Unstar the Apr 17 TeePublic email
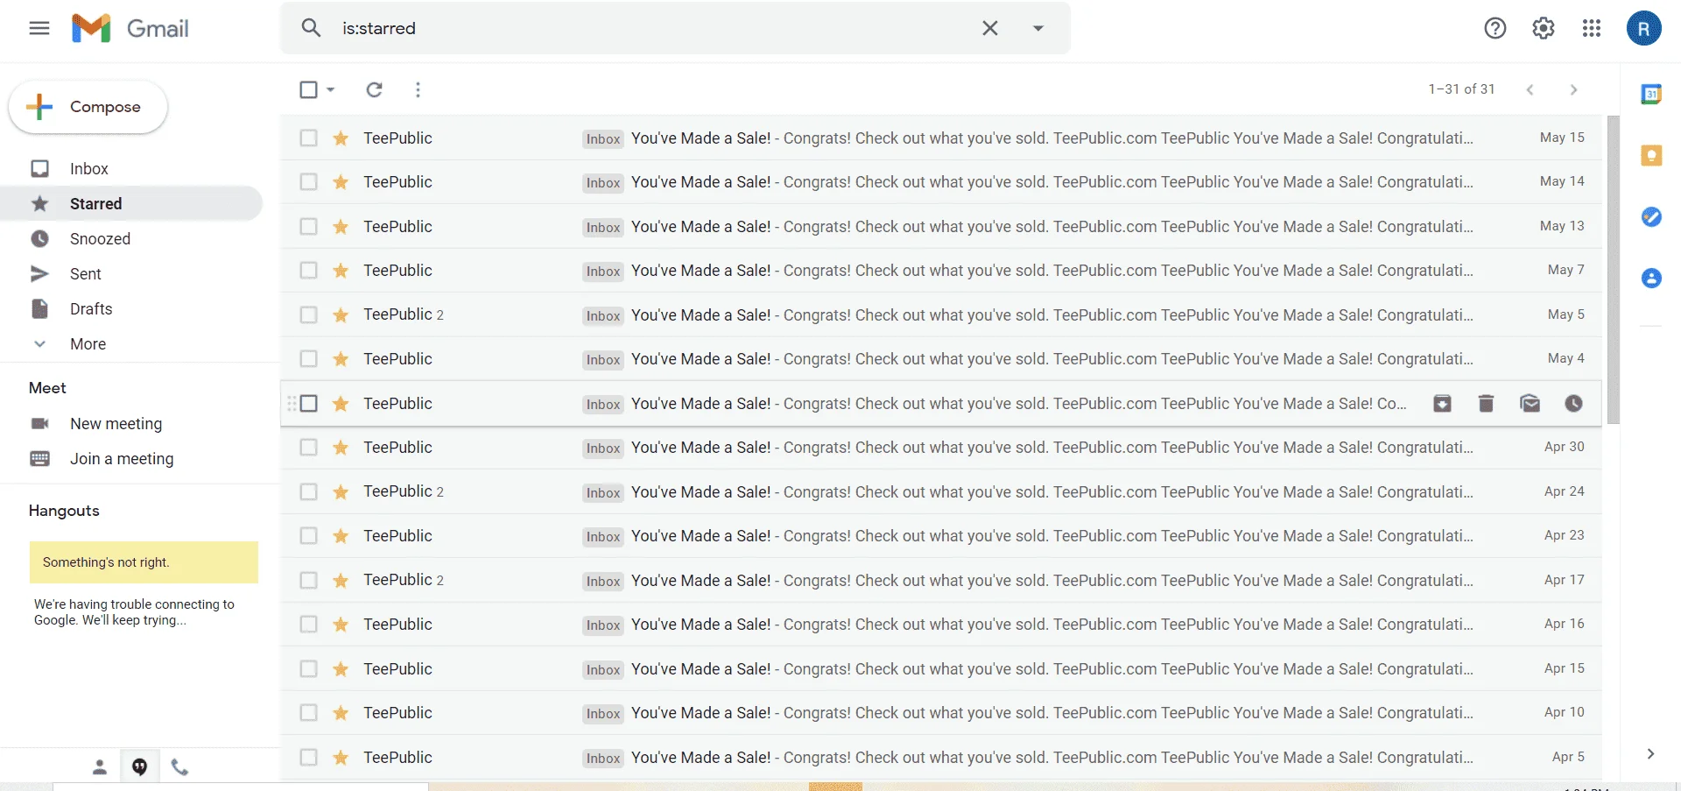This screenshot has height=791, width=1681. 341,580
